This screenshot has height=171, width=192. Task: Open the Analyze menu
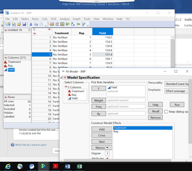[x=64, y=19]
